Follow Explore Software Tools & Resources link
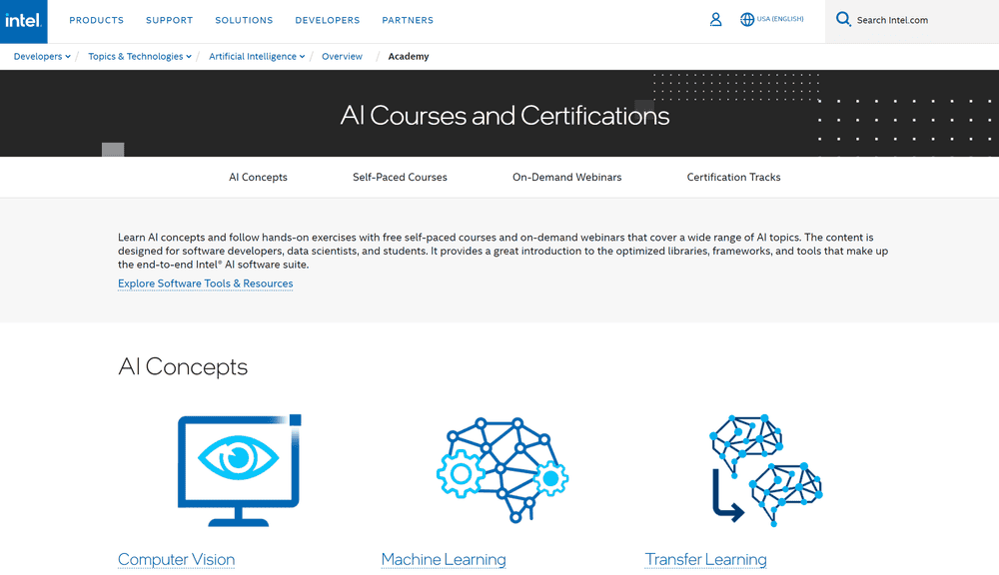The image size is (999, 575). click(x=205, y=284)
